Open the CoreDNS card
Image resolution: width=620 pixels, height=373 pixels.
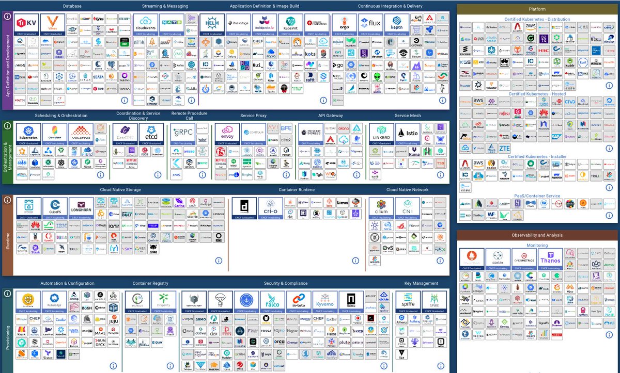coord(125,134)
